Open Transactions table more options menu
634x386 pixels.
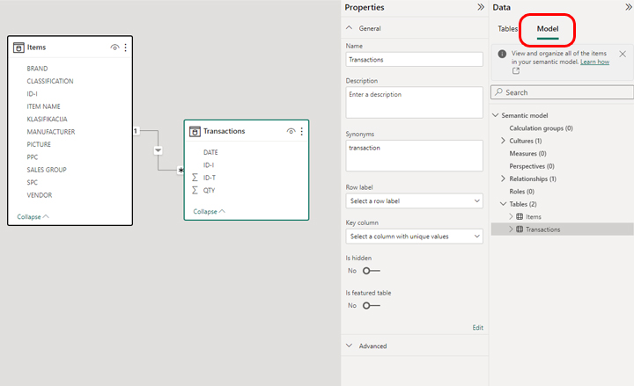(x=302, y=131)
